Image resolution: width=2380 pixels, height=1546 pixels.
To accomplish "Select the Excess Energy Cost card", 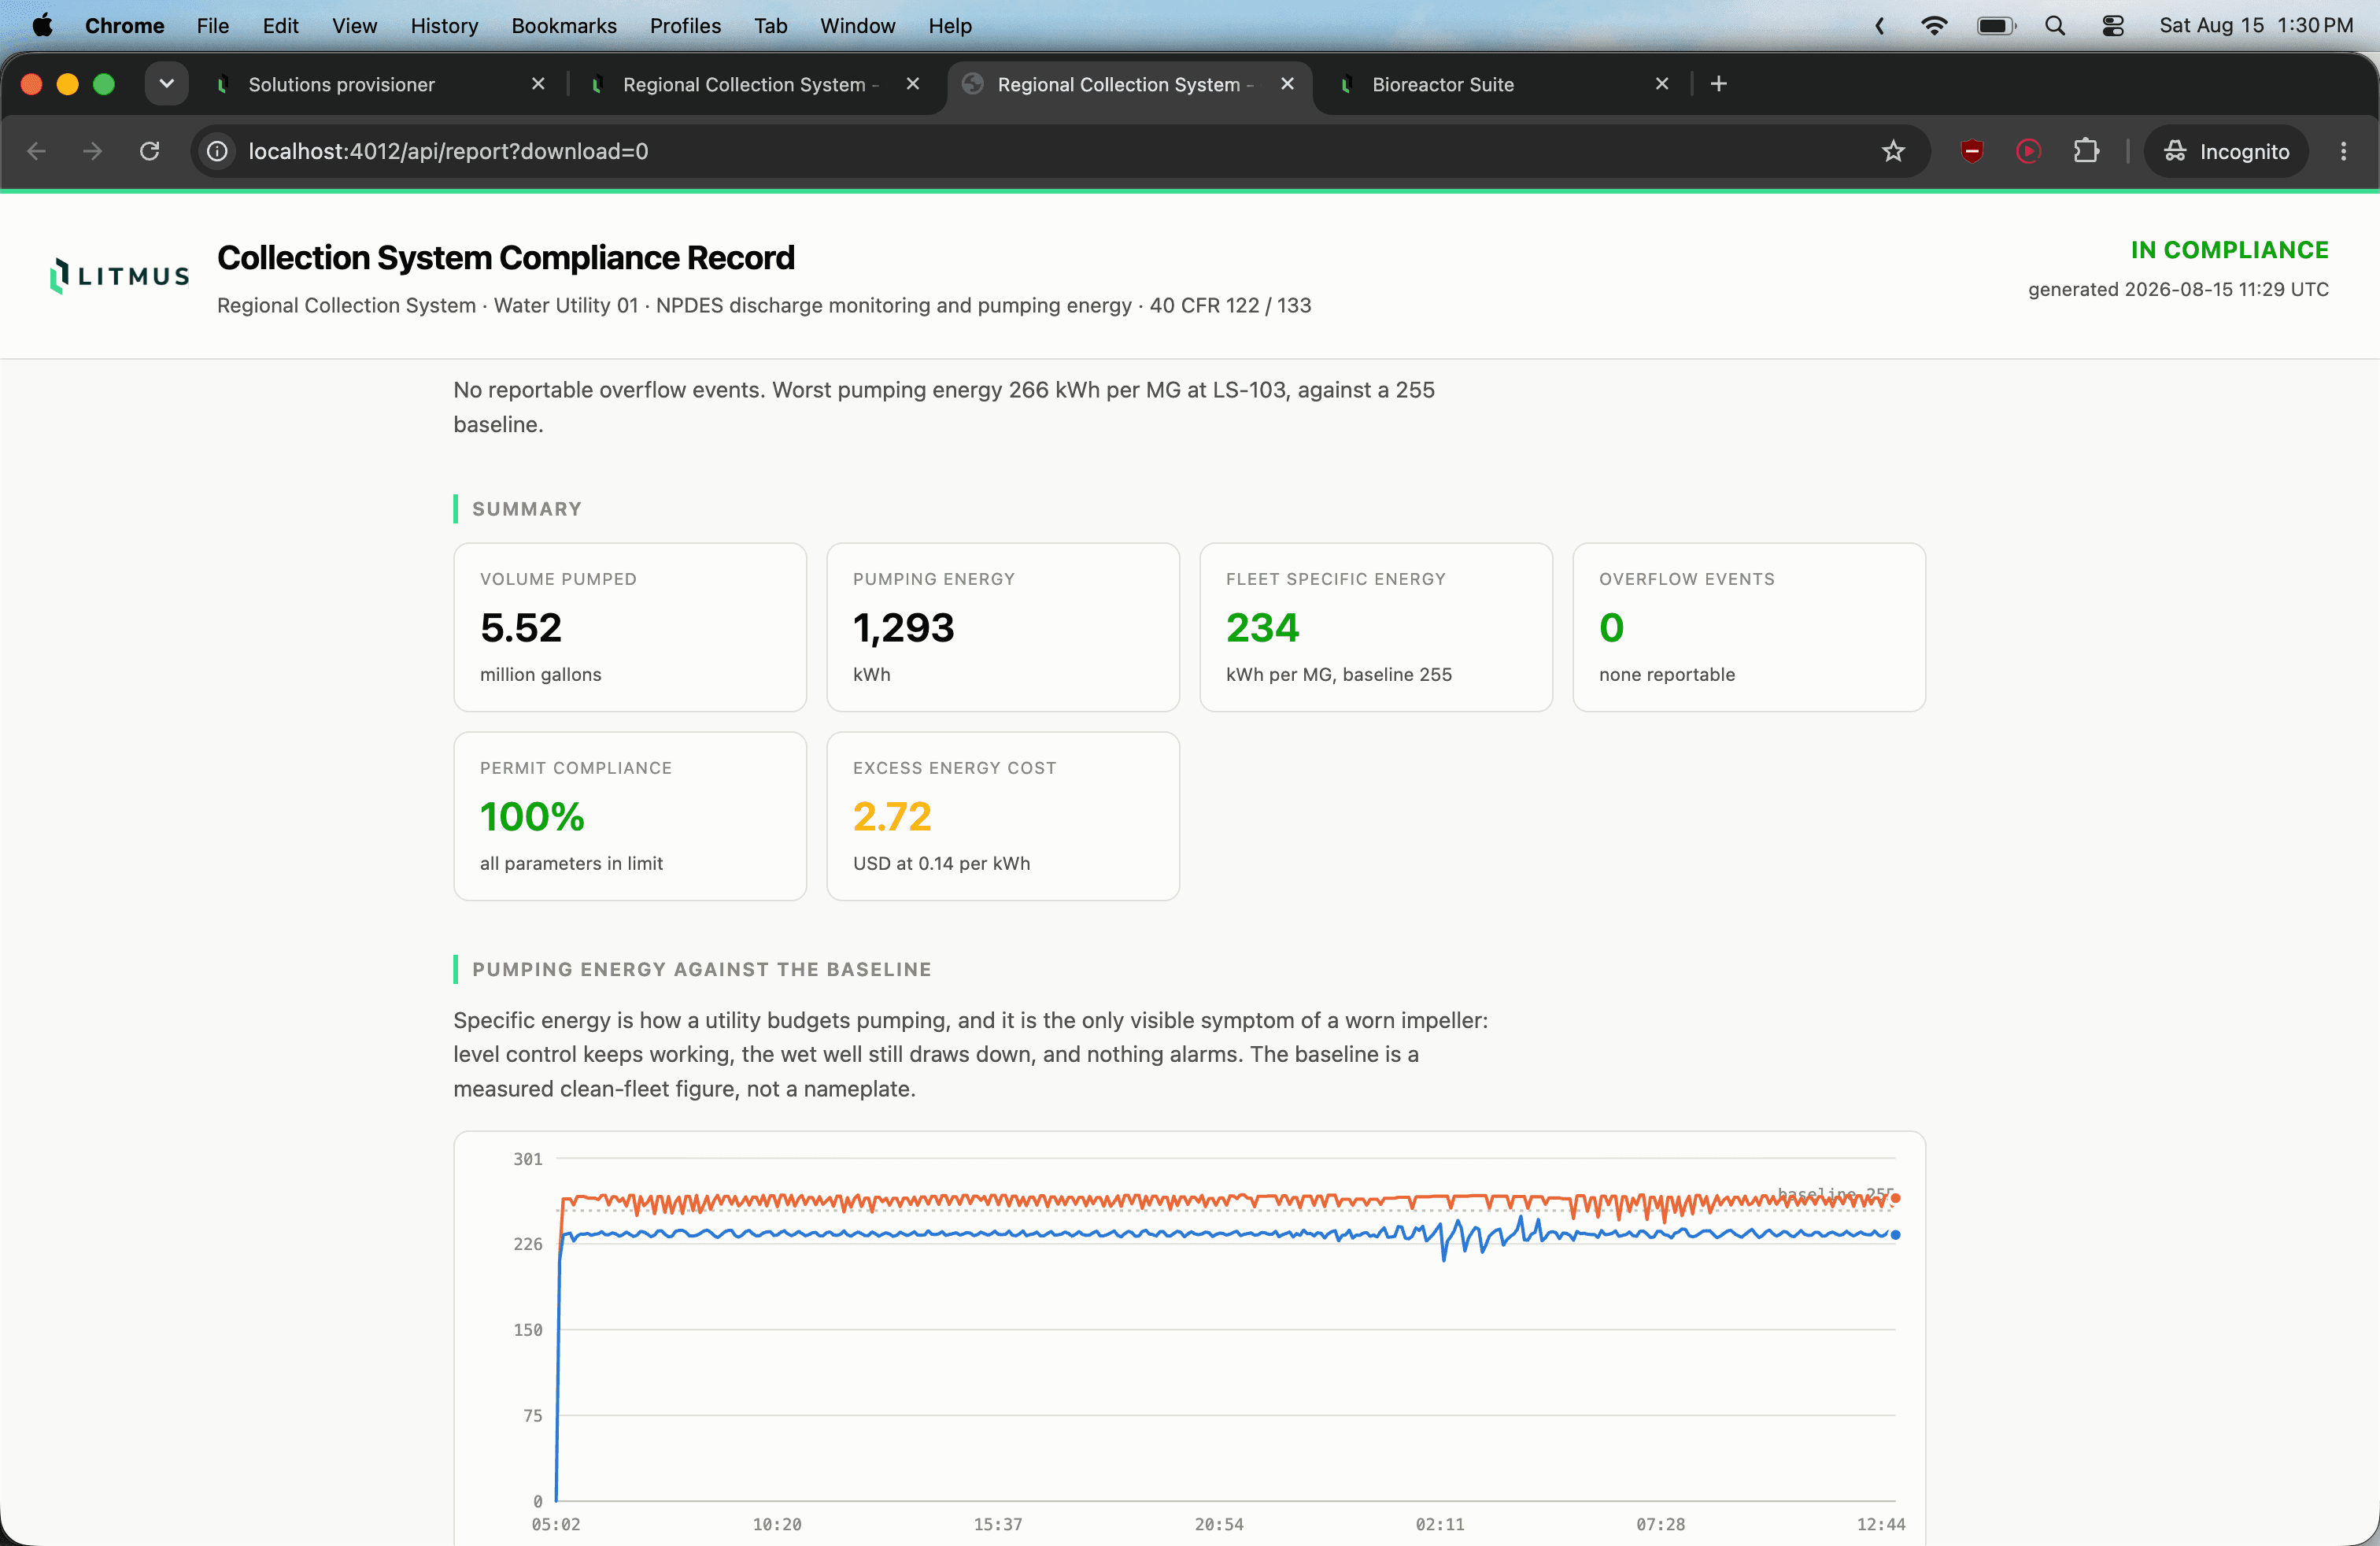I will tap(1003, 816).
